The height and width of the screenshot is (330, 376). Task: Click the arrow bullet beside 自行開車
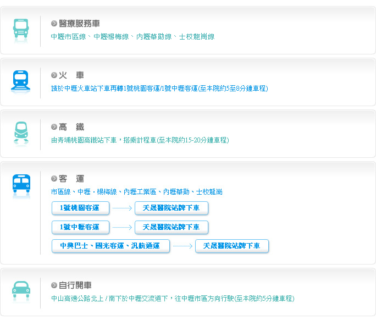[x=54, y=285]
